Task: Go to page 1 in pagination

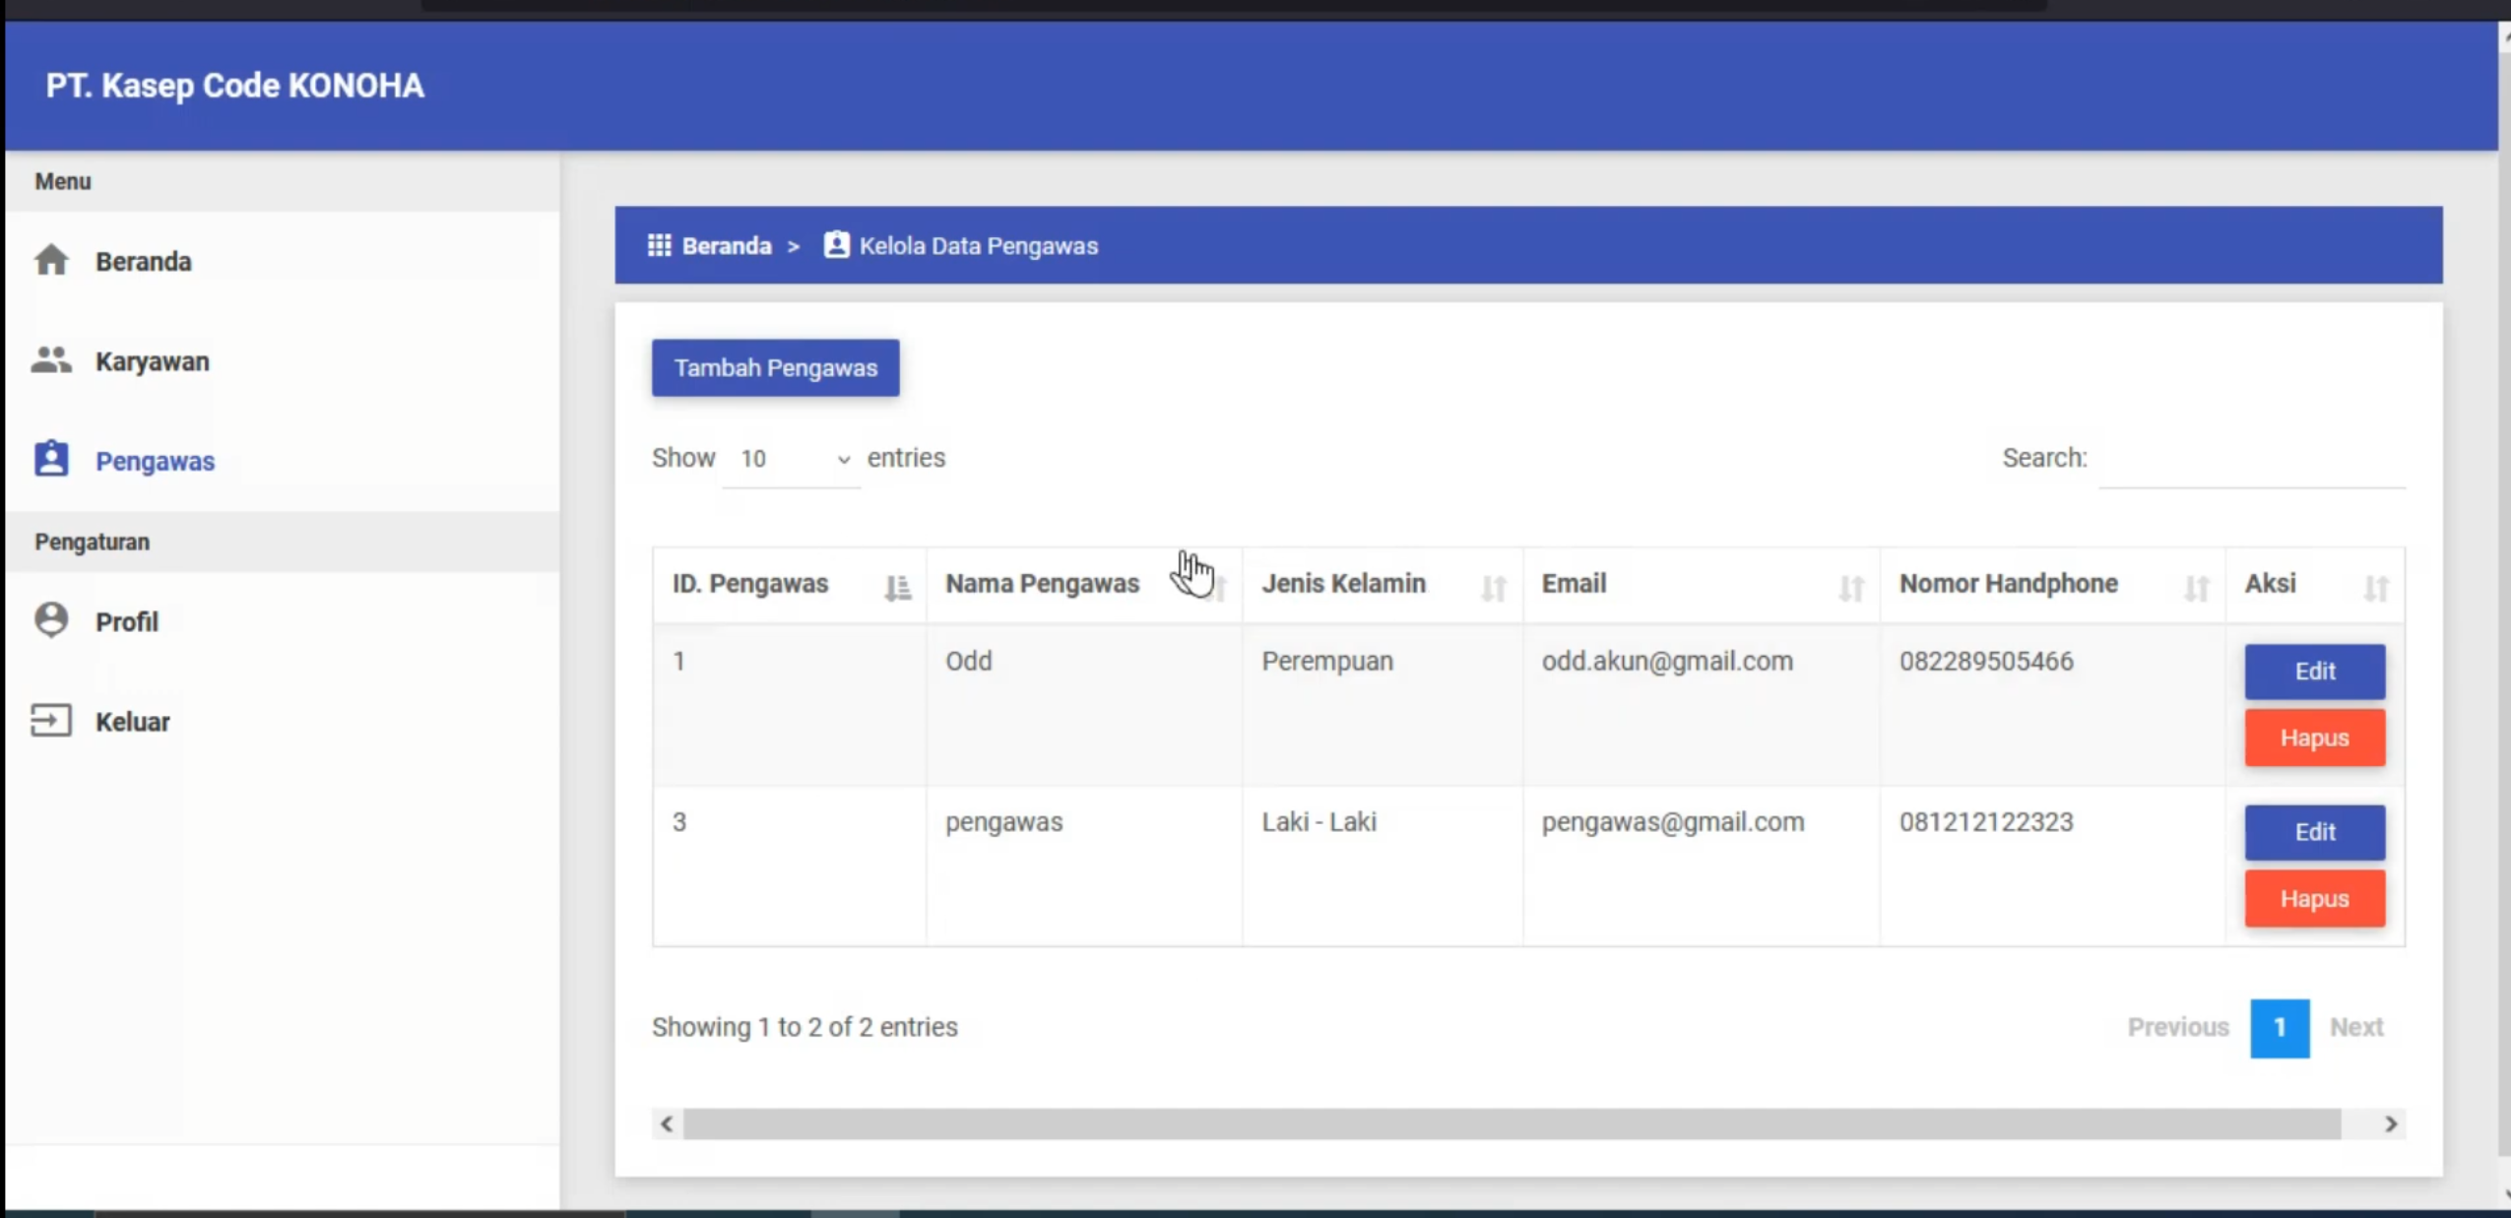Action: pos(2279,1028)
